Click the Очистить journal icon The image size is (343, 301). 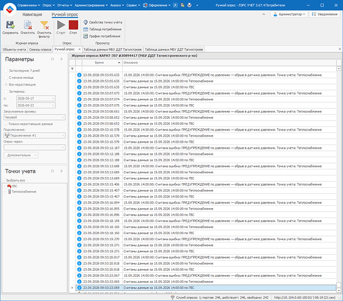tap(28, 25)
